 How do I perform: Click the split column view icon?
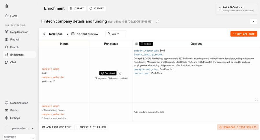point(136,44)
